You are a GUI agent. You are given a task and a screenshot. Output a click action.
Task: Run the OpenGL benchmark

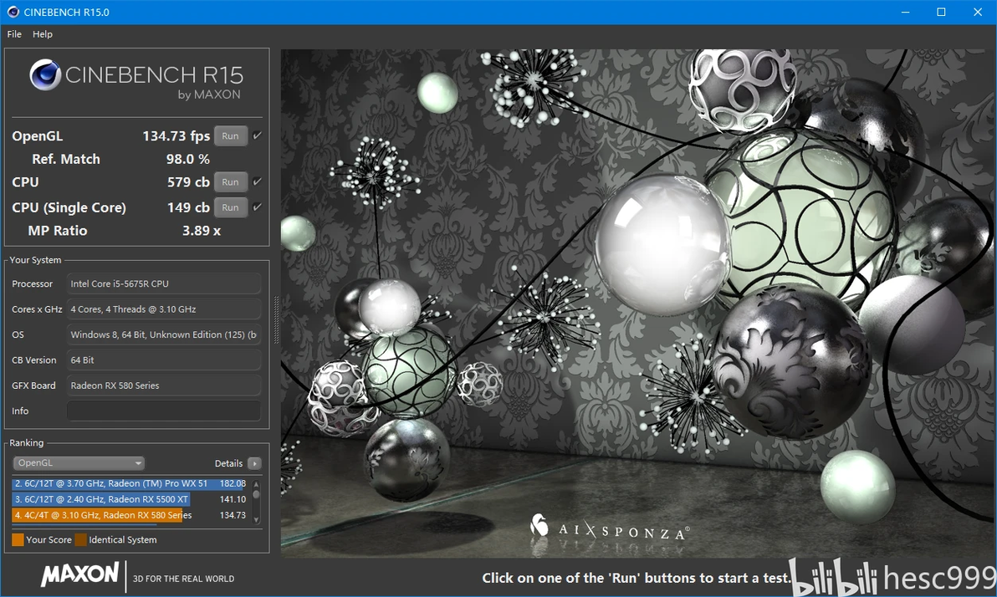[230, 136]
